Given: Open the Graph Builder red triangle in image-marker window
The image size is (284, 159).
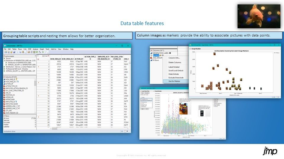Looking at the screenshot, I should [191, 49].
